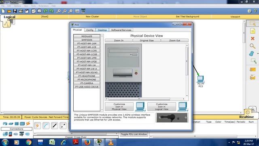Click Customize Icon in Physical View button
This screenshot has width=259, height=146.
pyautogui.click(x=119, y=107)
